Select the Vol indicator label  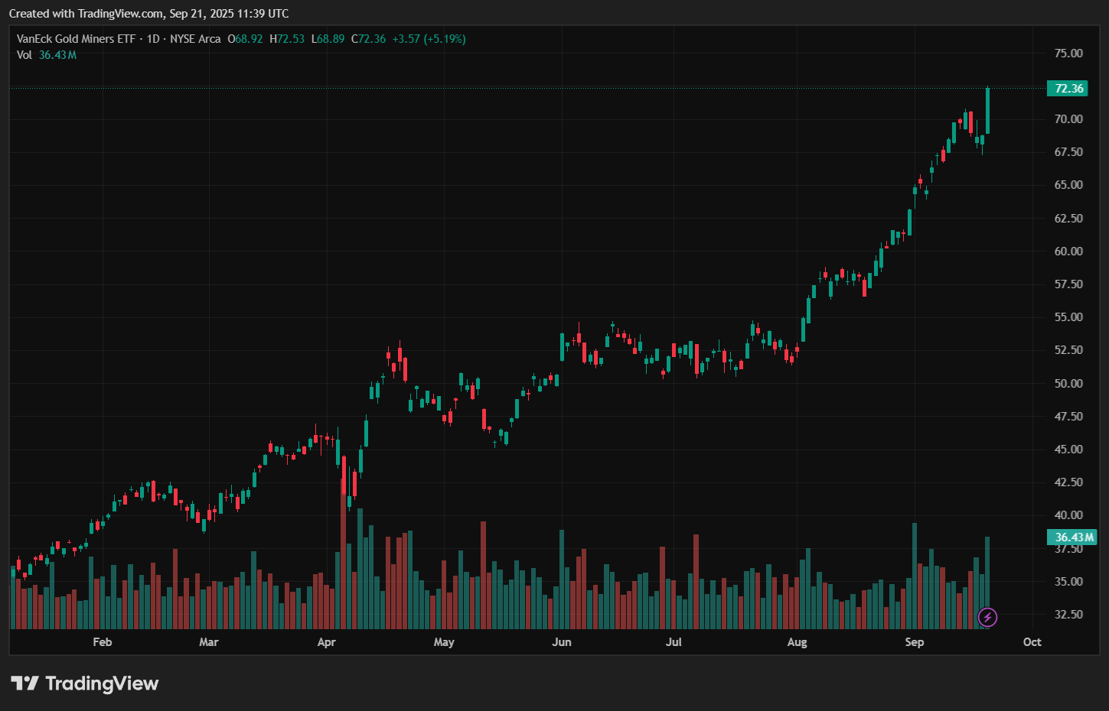24,55
